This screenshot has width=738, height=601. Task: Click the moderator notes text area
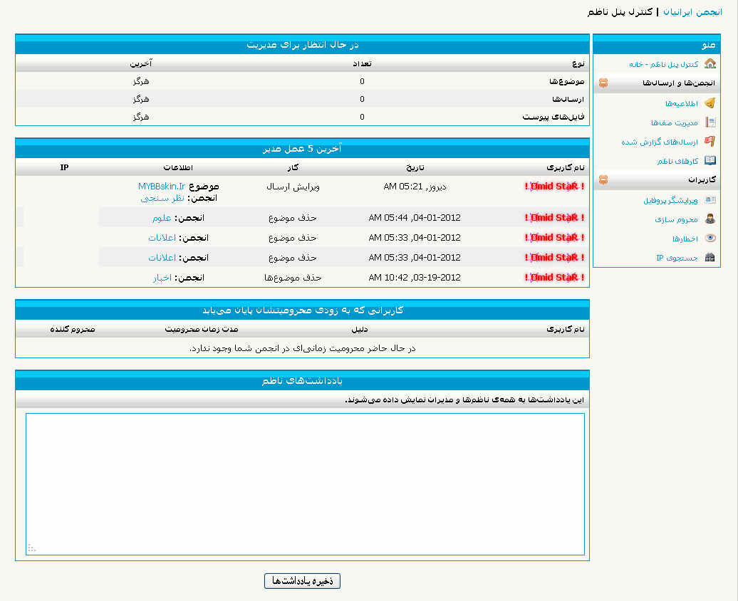[x=305, y=484]
